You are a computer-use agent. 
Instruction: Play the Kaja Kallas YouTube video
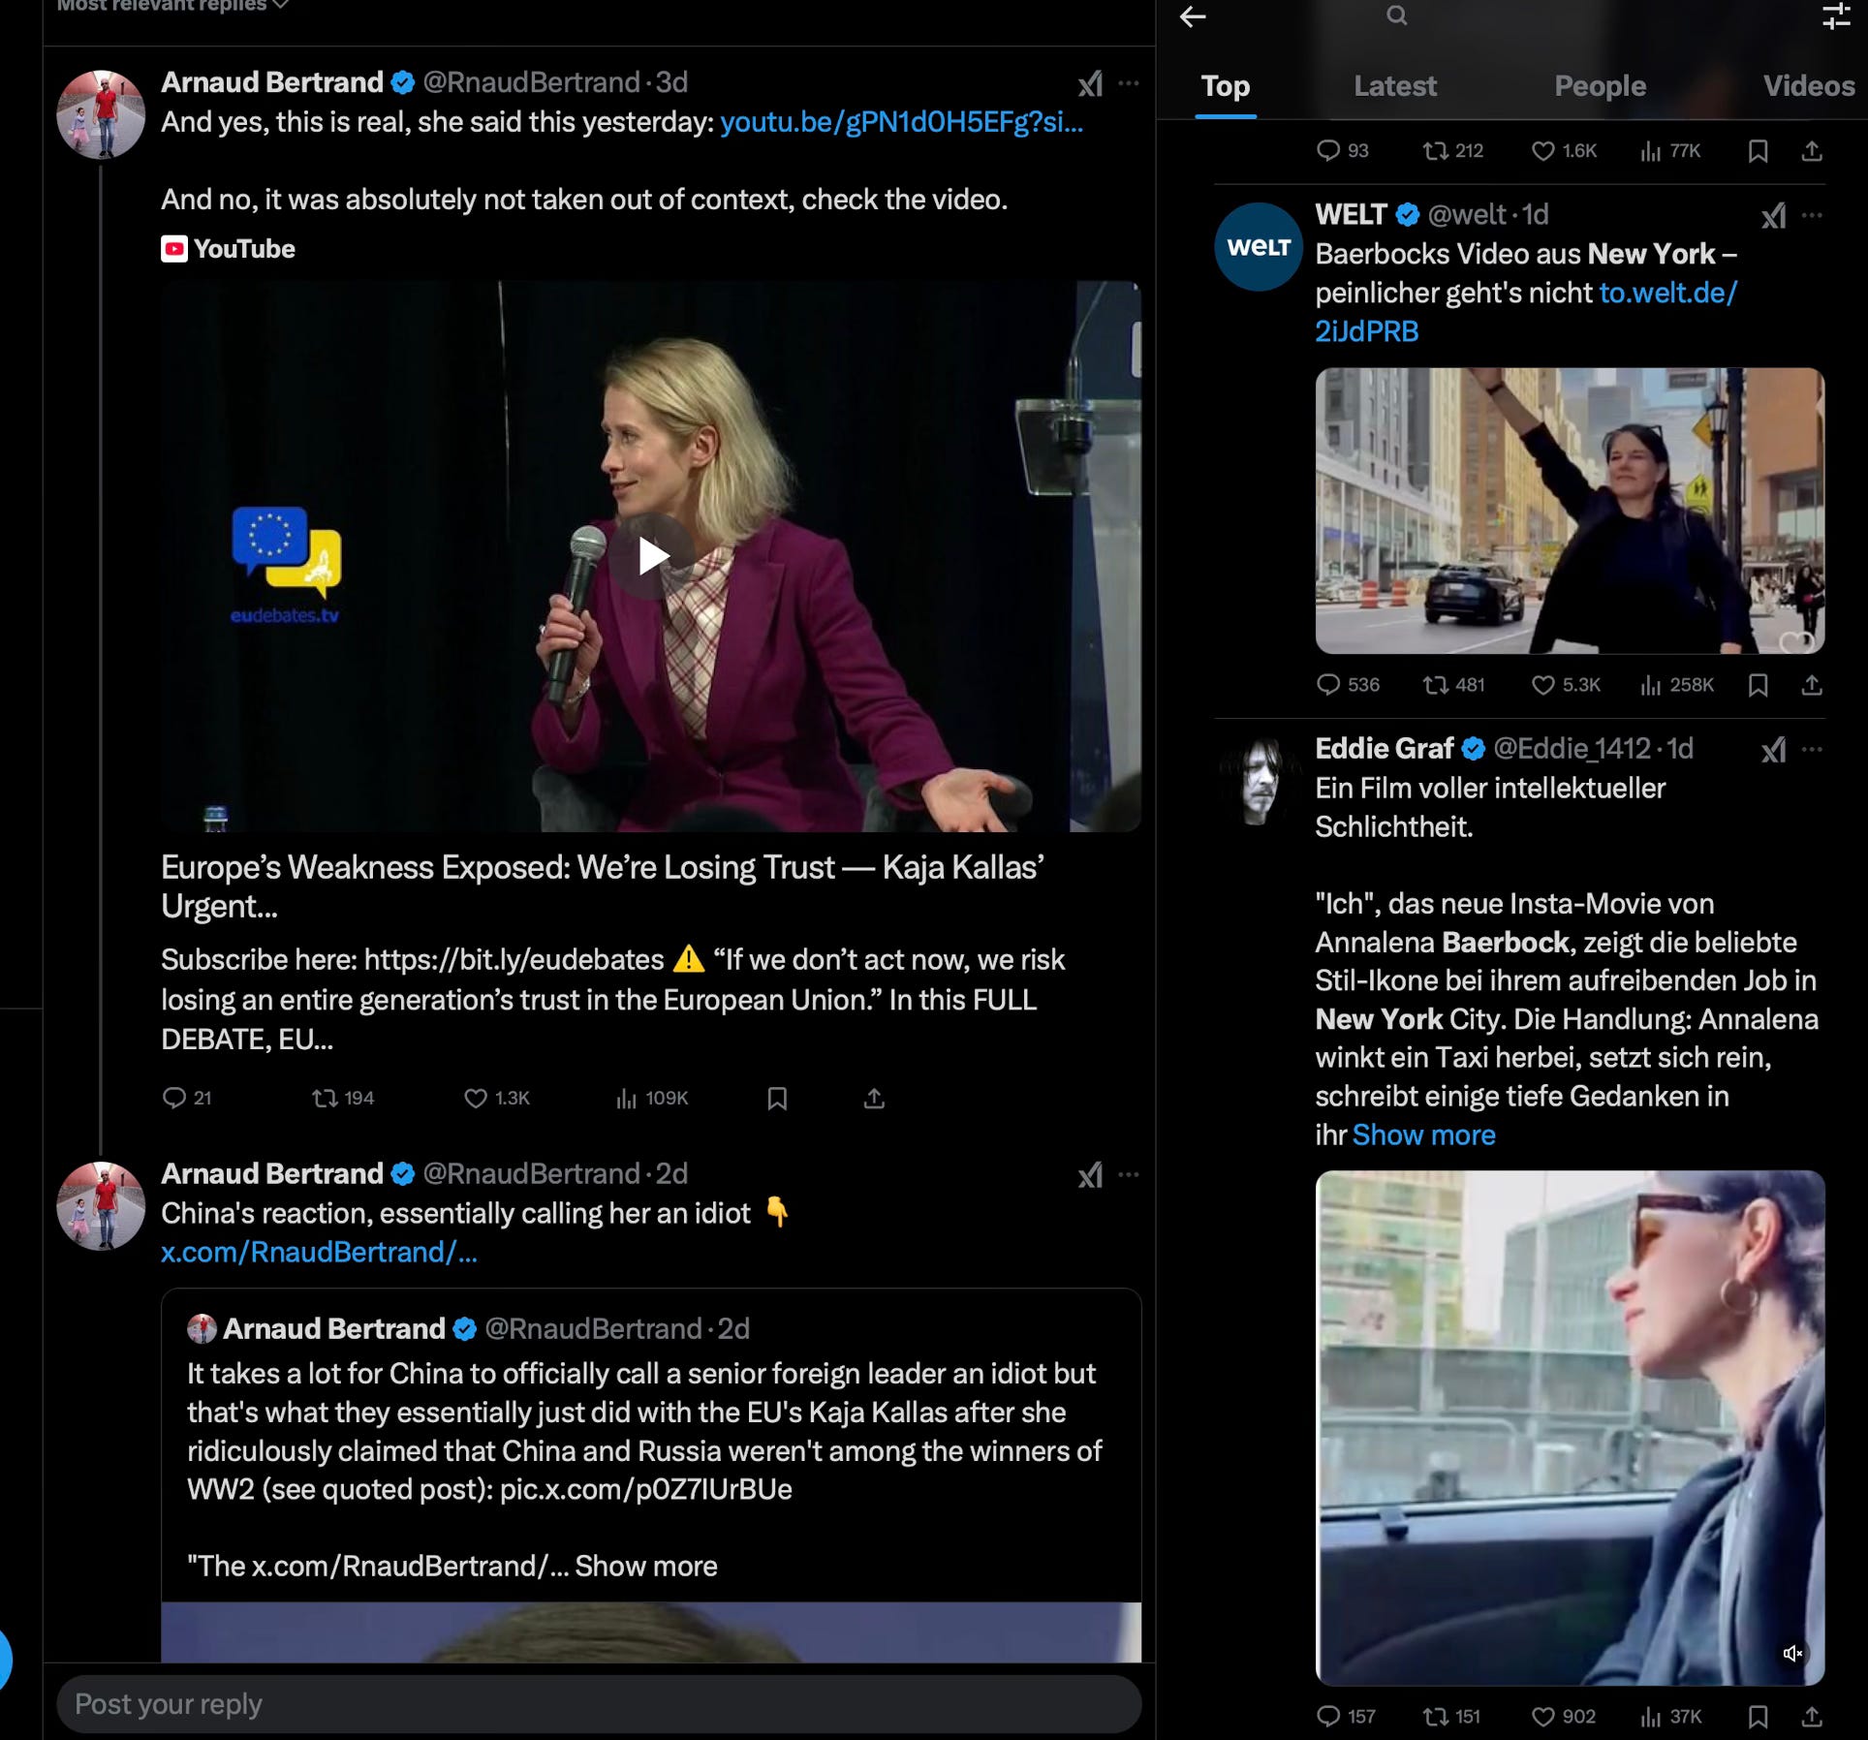(x=652, y=557)
